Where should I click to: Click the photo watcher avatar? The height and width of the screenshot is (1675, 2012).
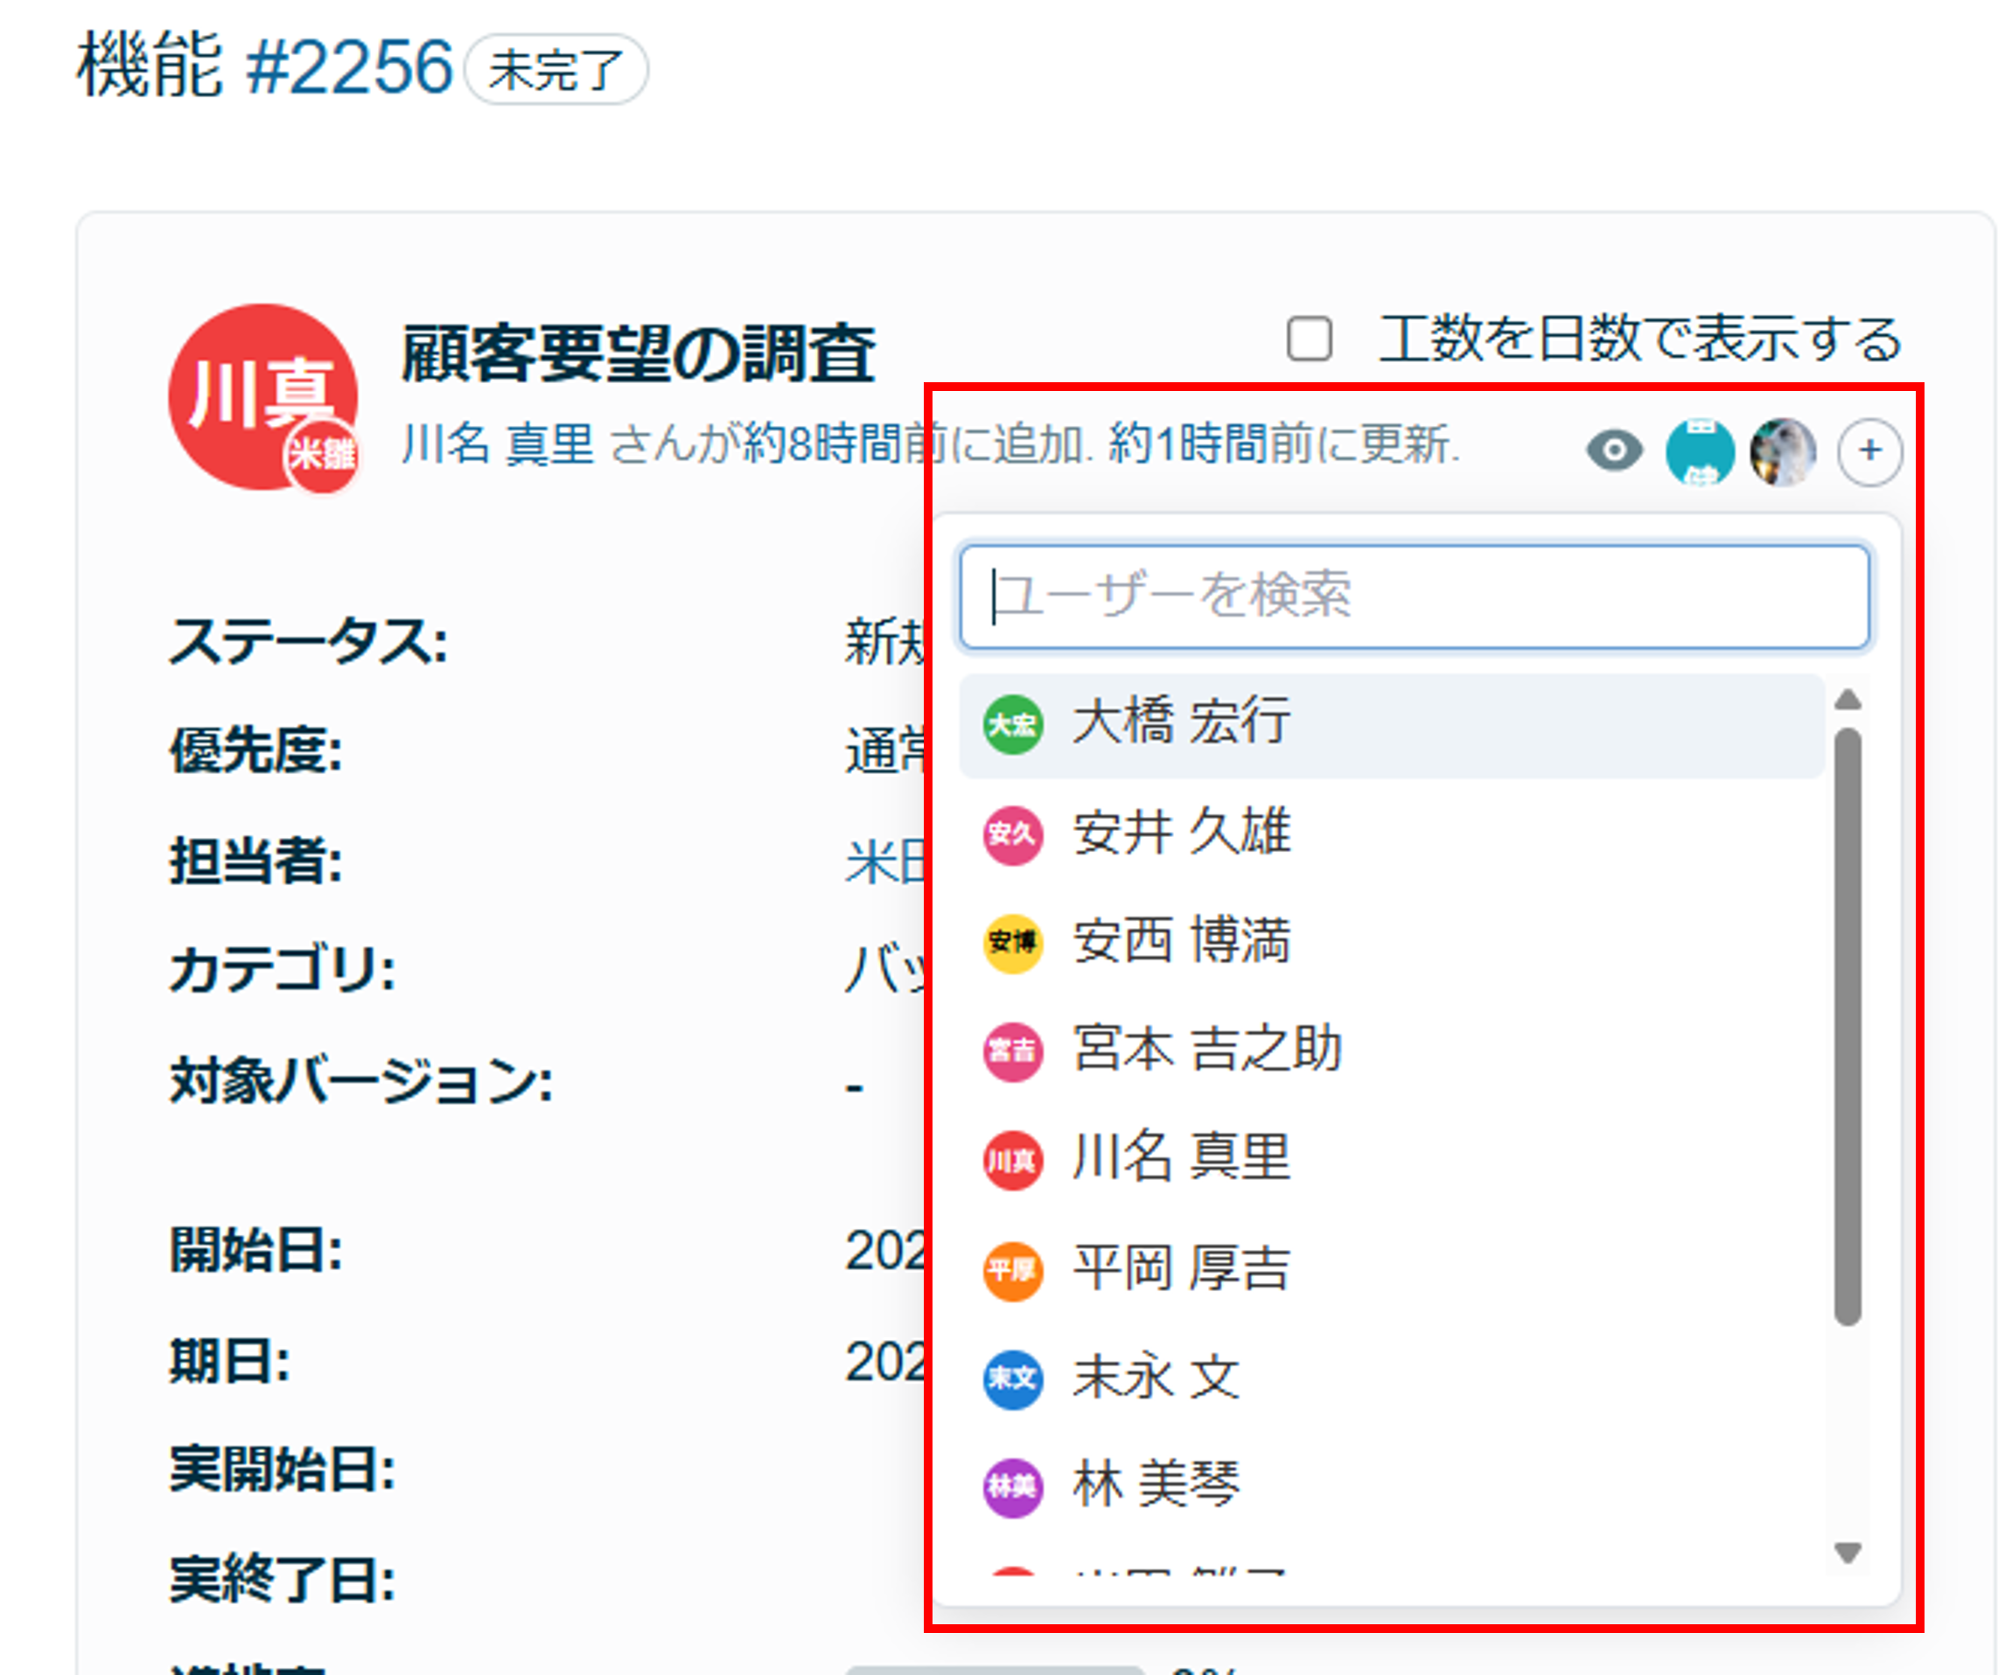pos(1783,451)
